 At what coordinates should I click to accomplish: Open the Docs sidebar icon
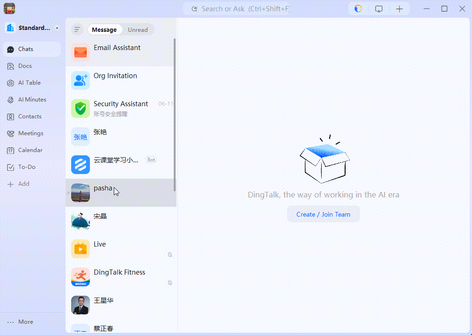[x=10, y=66]
